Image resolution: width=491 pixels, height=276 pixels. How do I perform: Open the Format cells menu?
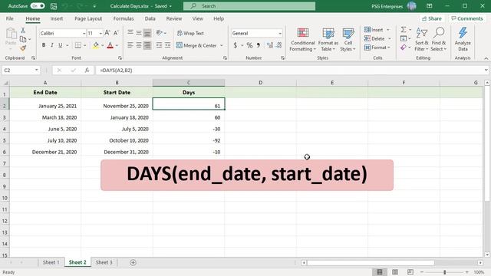[x=377, y=48]
